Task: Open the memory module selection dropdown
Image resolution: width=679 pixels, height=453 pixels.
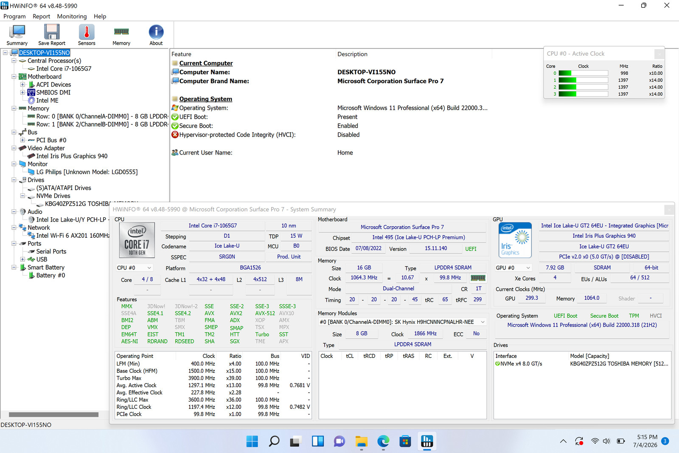Action: point(402,322)
